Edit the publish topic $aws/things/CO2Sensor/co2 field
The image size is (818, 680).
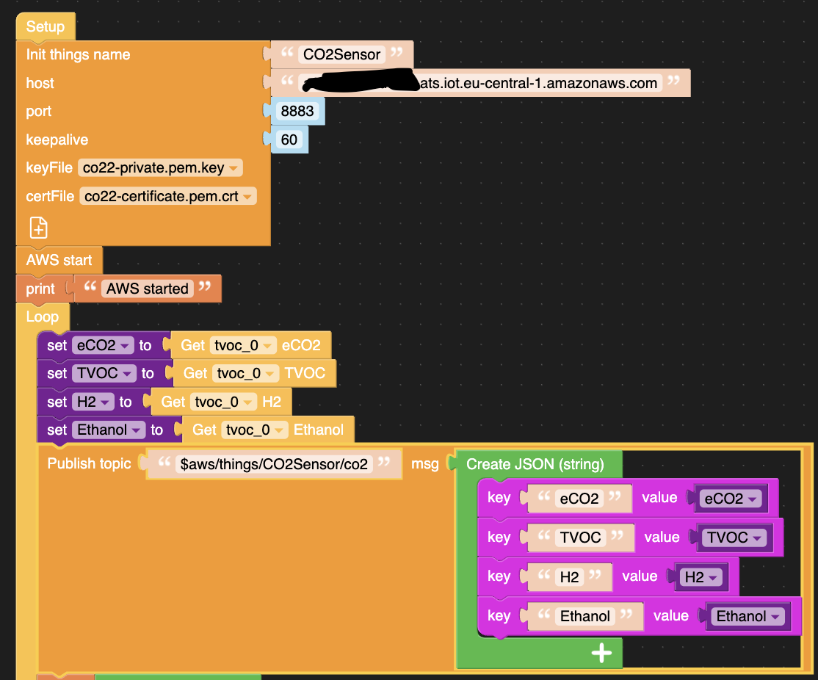coord(274,464)
